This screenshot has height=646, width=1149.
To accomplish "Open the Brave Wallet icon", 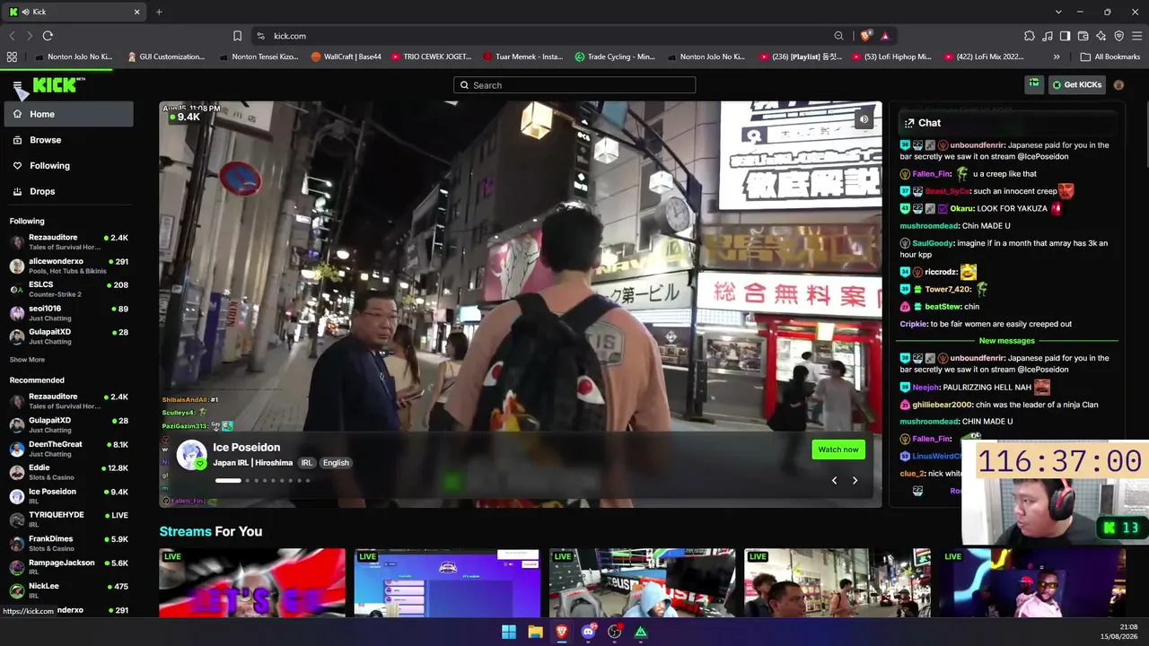I will pos(1083,36).
